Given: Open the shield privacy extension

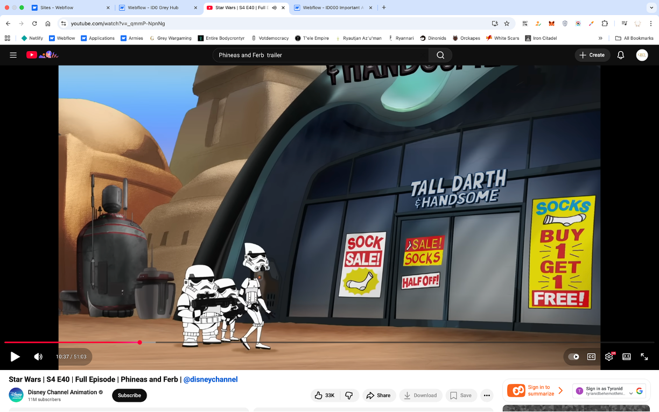Looking at the screenshot, I should coord(565,24).
